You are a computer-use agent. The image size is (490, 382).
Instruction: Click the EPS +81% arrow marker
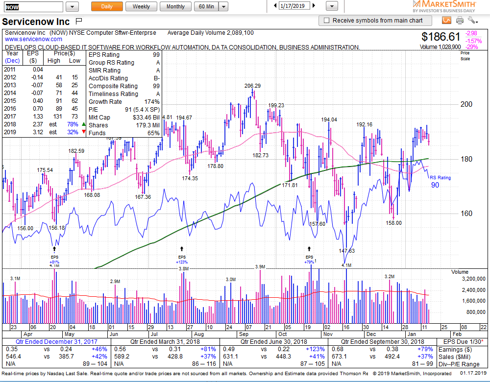(54, 249)
